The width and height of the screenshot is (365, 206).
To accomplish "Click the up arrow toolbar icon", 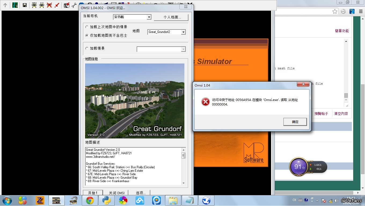I will click(x=5, y=5).
